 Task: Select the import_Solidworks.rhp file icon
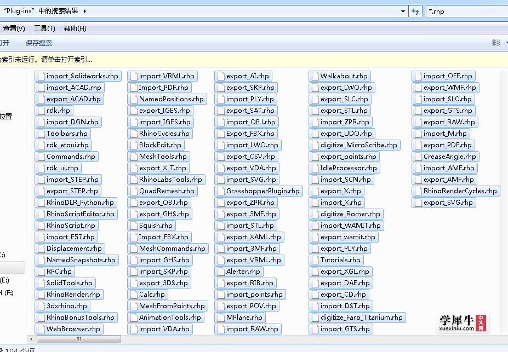tap(41, 76)
